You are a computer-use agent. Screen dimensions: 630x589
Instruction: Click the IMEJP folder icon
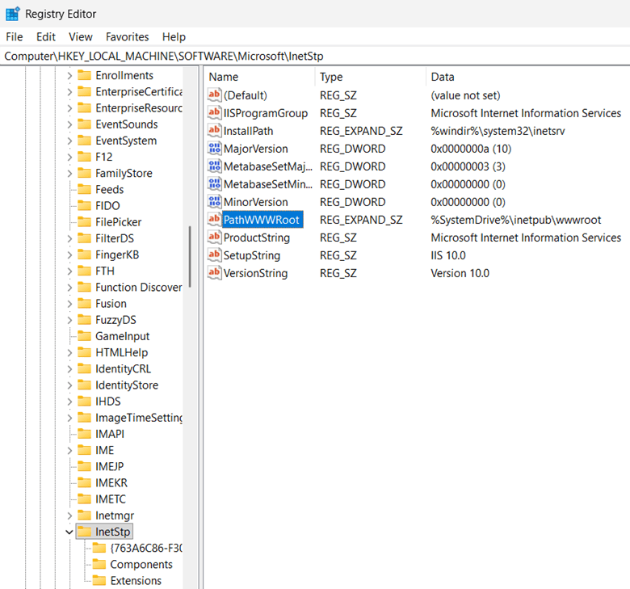pos(84,466)
